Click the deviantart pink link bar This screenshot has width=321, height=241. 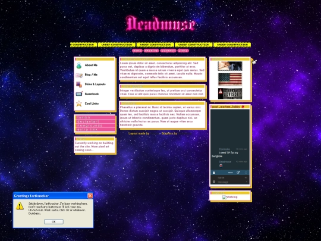pyautogui.click(x=95, y=121)
